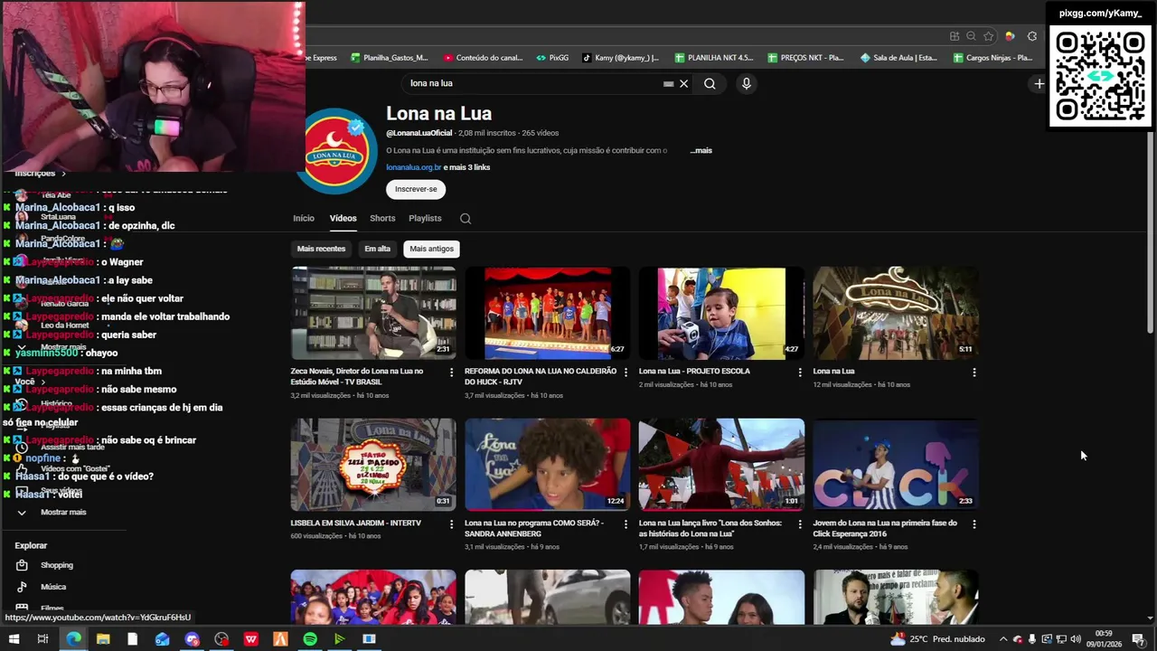
Task: Open the lonanalua.org.br link
Action: tap(414, 167)
